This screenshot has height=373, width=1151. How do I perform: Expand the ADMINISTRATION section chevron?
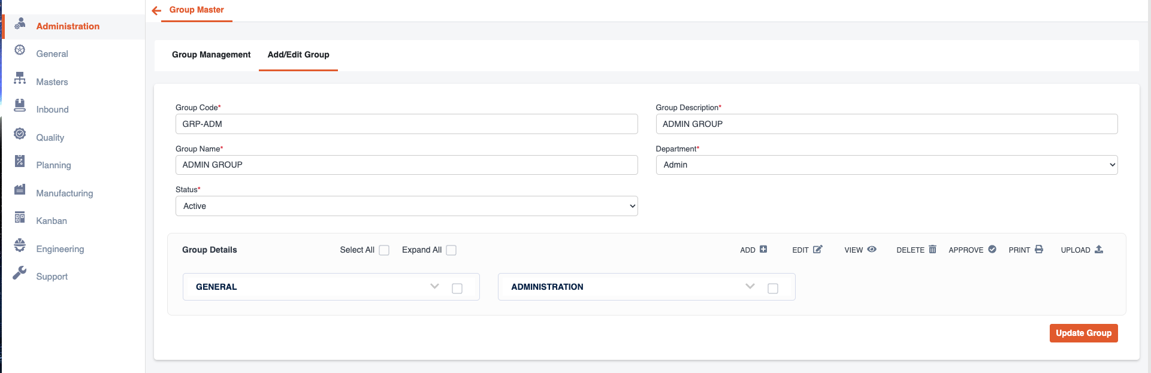pyautogui.click(x=750, y=286)
